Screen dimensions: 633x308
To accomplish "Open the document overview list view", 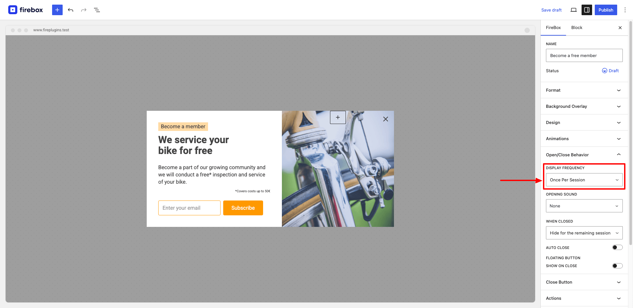I will 97,10.
